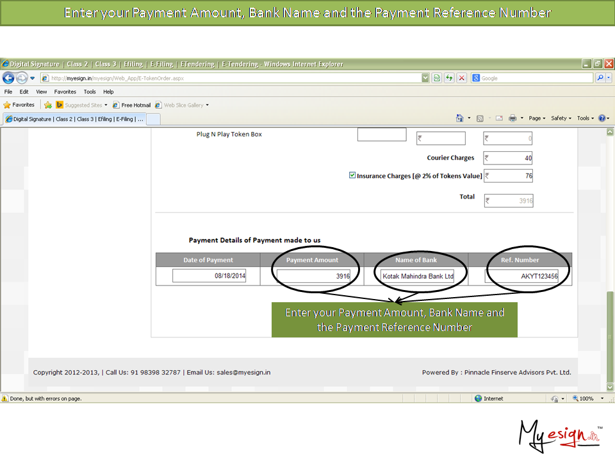Click the search magnifier icon
Viewport: 615px width, 461px height.
point(600,78)
